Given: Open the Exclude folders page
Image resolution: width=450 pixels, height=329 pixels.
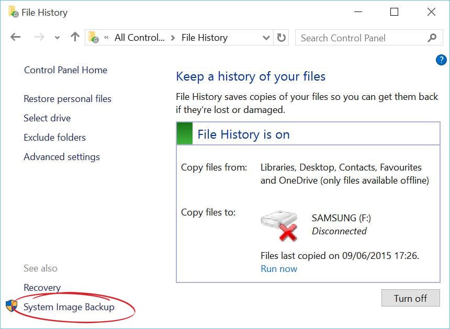Looking at the screenshot, I should 54,138.
